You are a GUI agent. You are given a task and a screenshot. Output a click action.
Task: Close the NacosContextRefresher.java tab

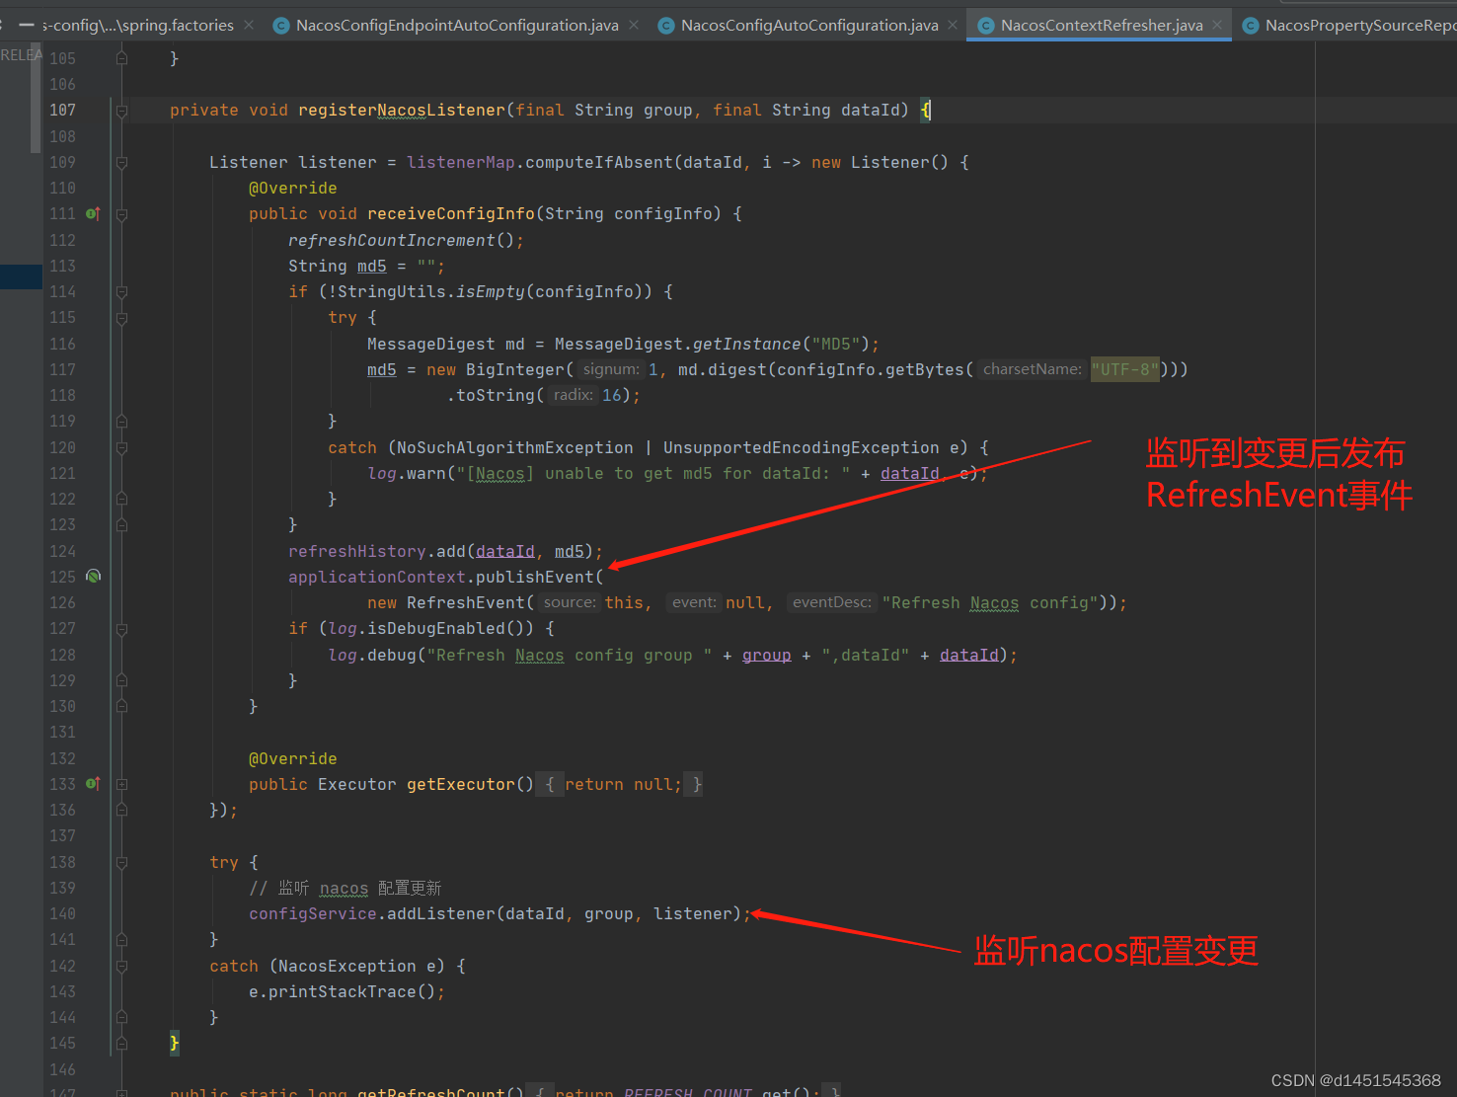coord(1217,25)
